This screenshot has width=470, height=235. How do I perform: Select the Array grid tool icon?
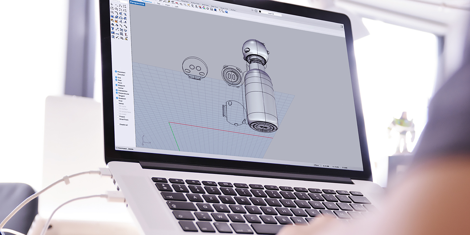[x=121, y=34]
